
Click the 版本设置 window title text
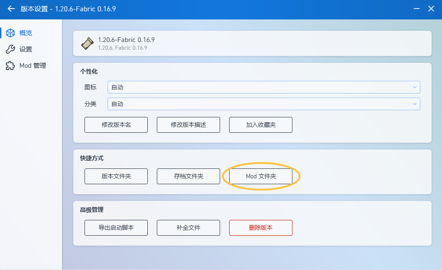(68, 9)
